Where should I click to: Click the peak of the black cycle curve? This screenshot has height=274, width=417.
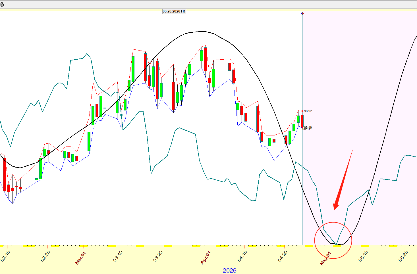point(202,32)
